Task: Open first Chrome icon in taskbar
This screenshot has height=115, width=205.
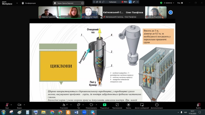Action: click(52, 112)
